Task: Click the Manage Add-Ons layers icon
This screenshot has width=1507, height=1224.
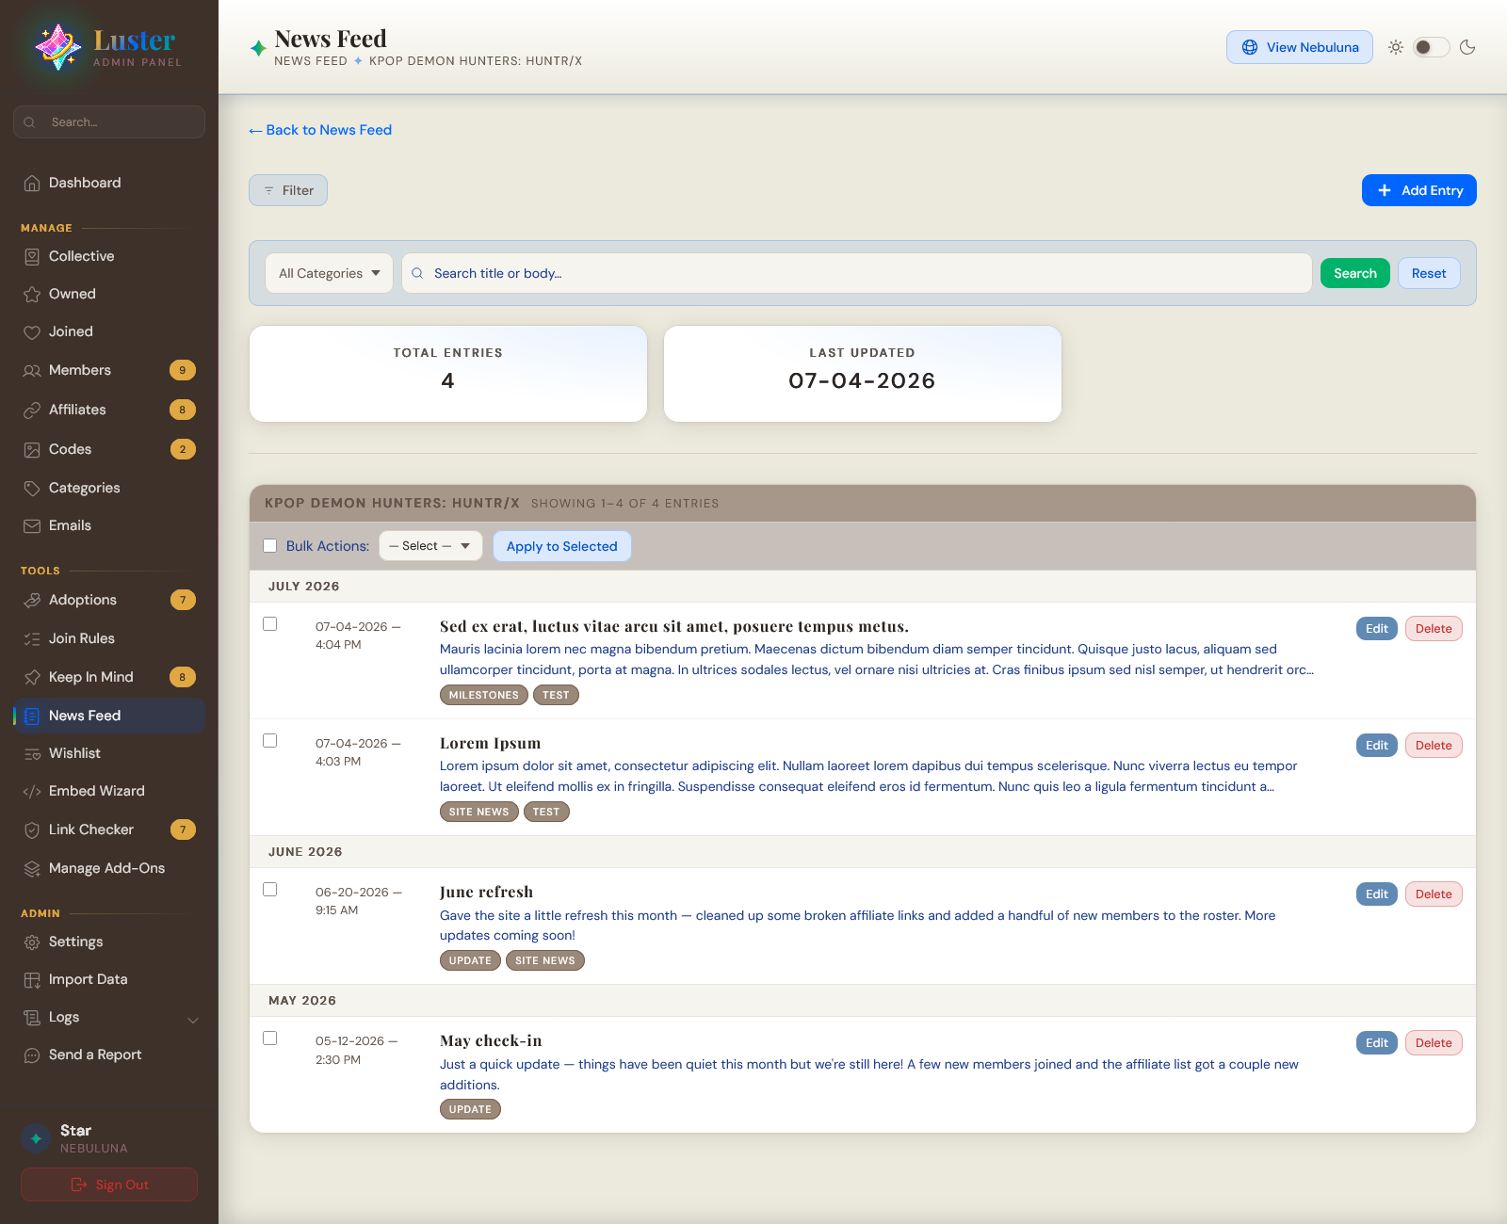Action: (x=32, y=869)
